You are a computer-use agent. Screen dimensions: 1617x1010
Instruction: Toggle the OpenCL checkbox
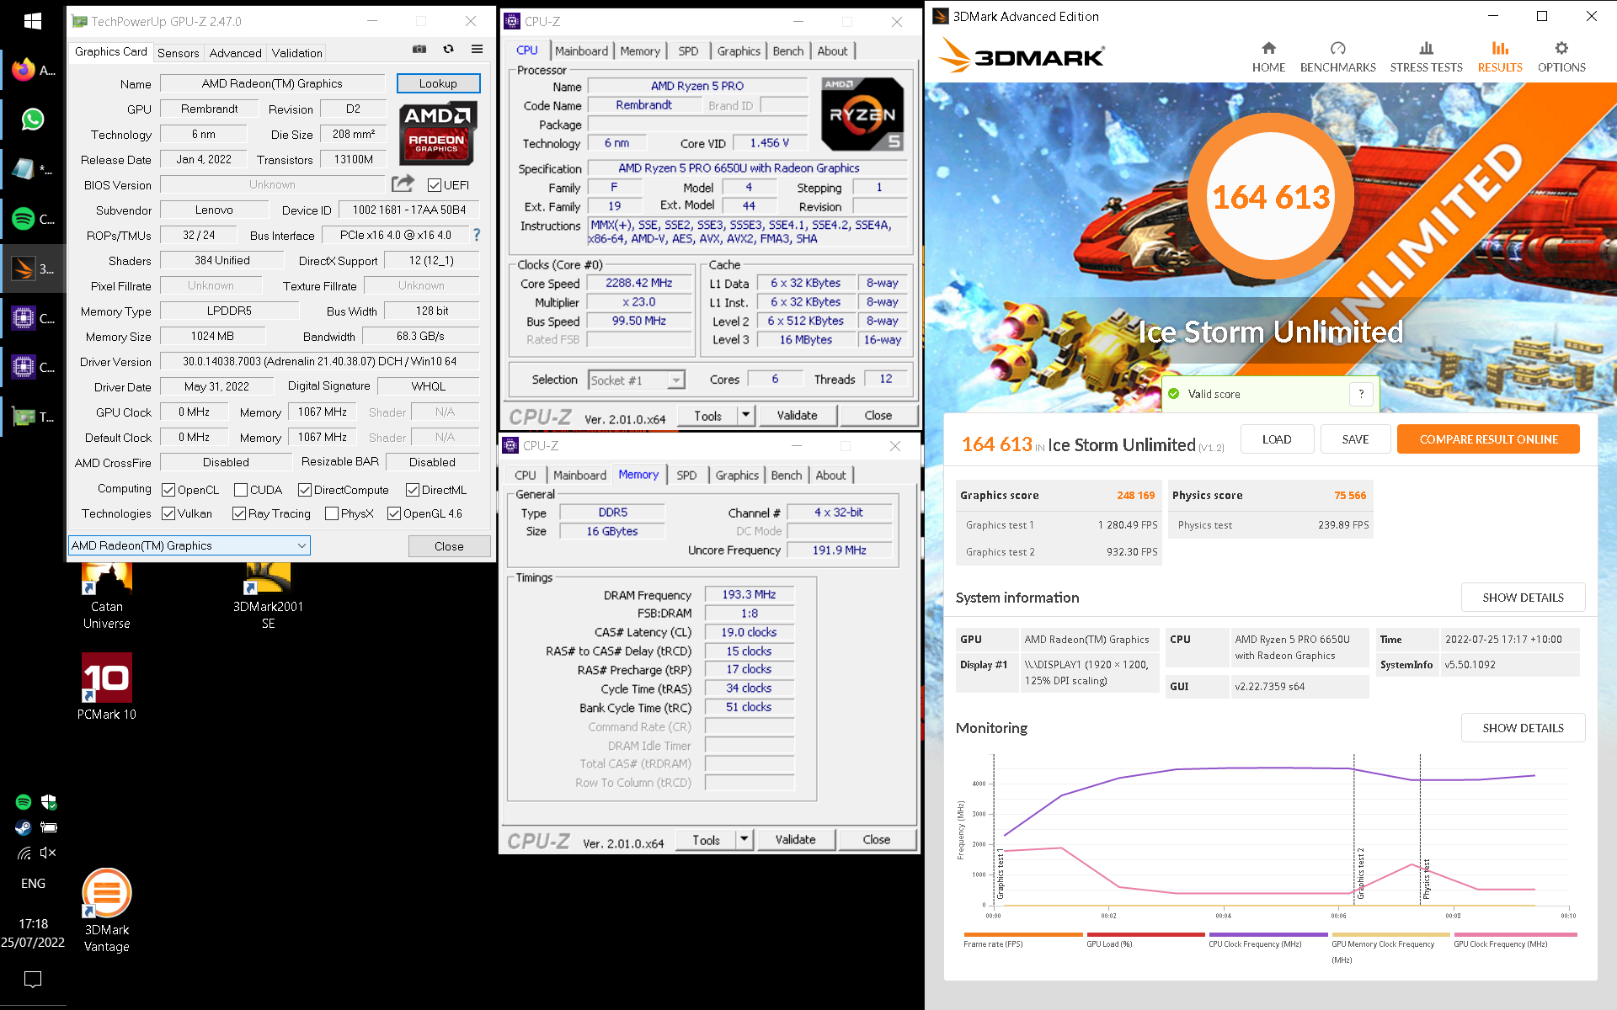[168, 490]
